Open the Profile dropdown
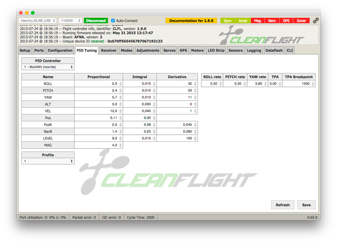337x244 pixels. point(48,161)
